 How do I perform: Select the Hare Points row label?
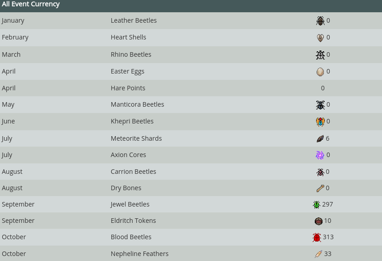pos(128,88)
